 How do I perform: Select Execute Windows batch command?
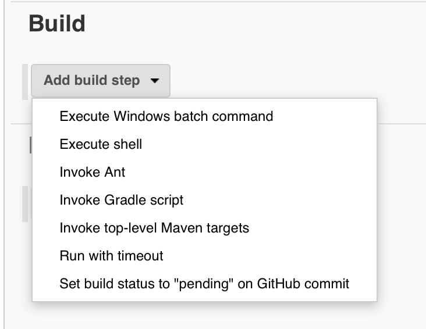click(166, 116)
